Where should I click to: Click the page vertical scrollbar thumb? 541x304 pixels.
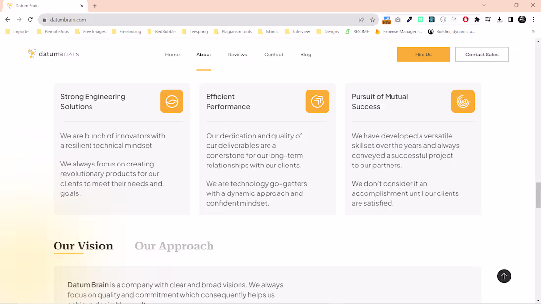click(538, 195)
